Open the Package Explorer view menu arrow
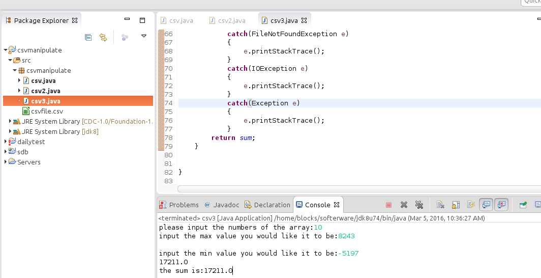 pyautogui.click(x=144, y=36)
